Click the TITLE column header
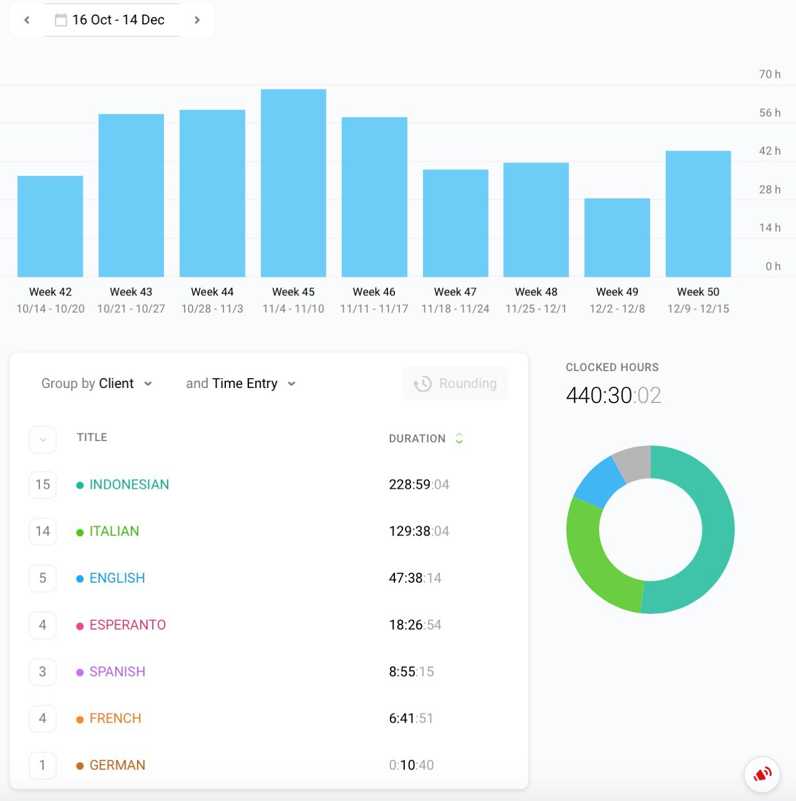The image size is (796, 801). tap(92, 437)
